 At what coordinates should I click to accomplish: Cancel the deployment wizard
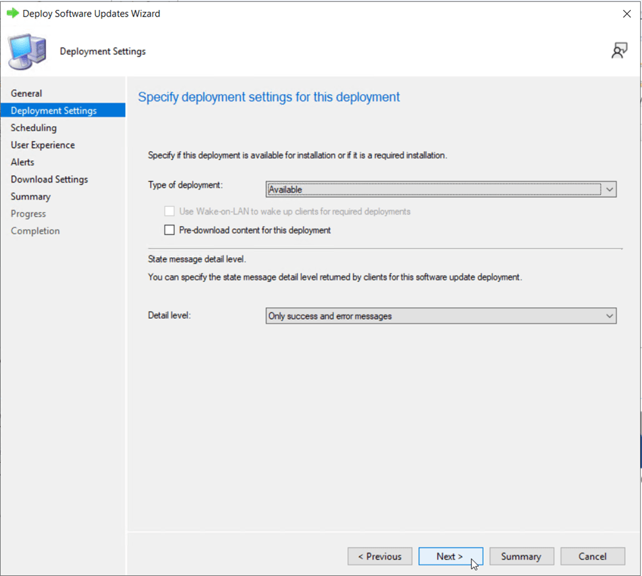point(592,556)
